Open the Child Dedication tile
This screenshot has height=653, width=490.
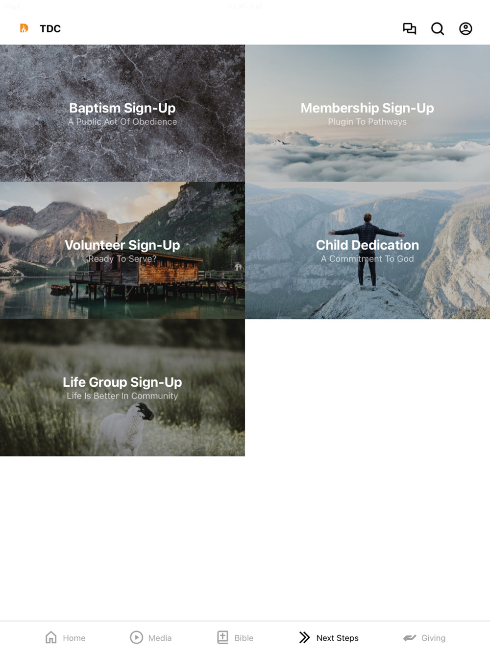pos(367,250)
